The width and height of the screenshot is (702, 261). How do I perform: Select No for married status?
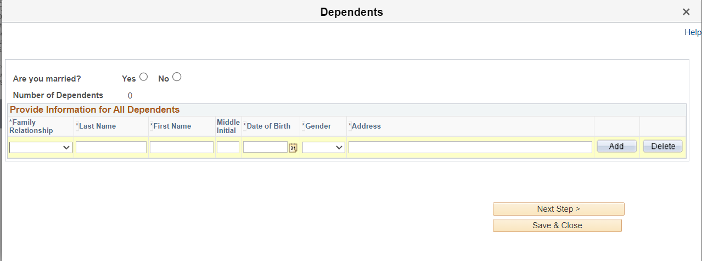pos(177,77)
